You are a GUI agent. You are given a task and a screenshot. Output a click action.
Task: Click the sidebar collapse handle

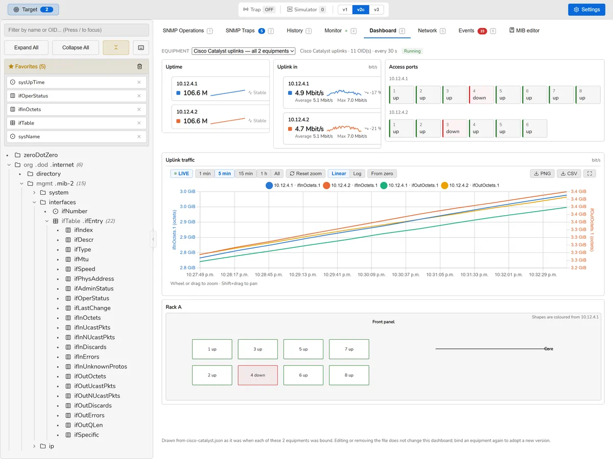[152, 239]
